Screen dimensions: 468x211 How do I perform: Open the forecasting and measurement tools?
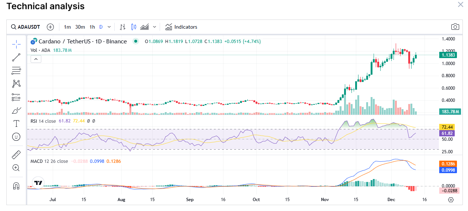coord(16,97)
